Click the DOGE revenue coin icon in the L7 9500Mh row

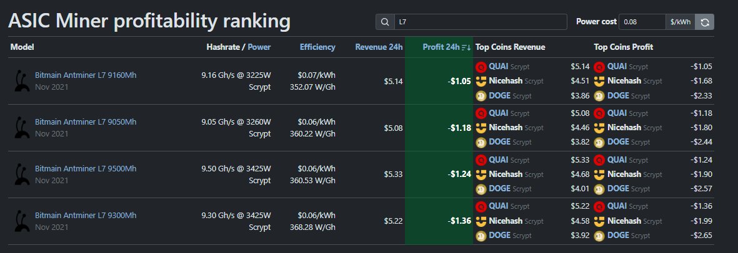481,189
